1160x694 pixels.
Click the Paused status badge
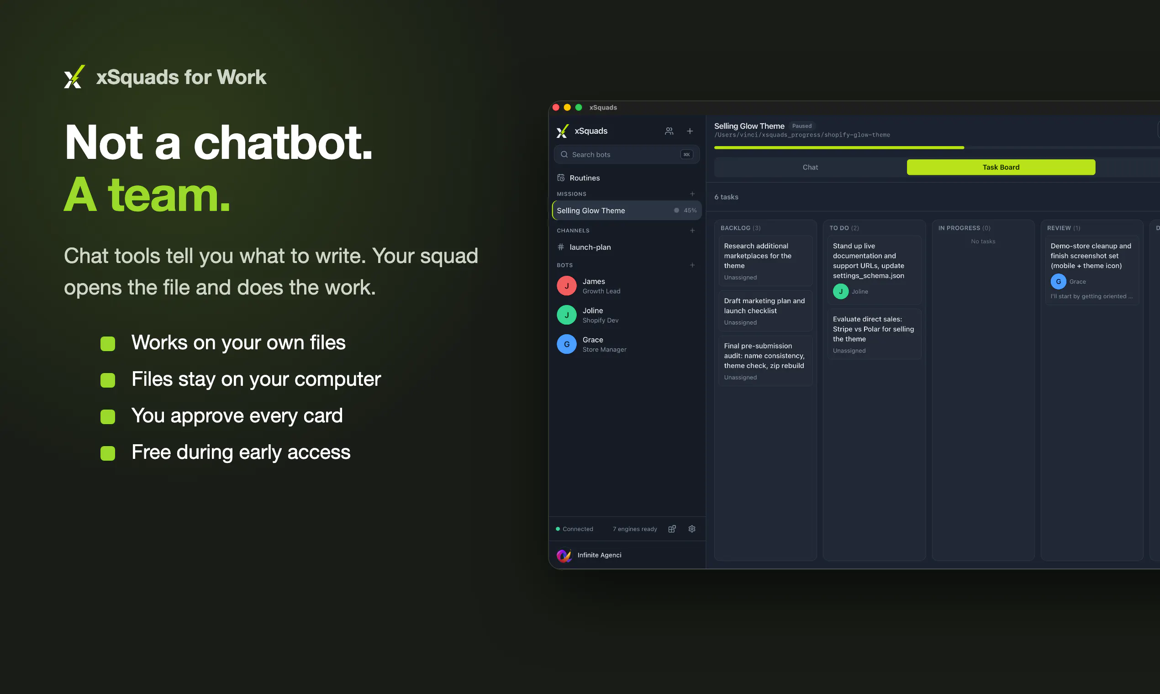click(801, 126)
